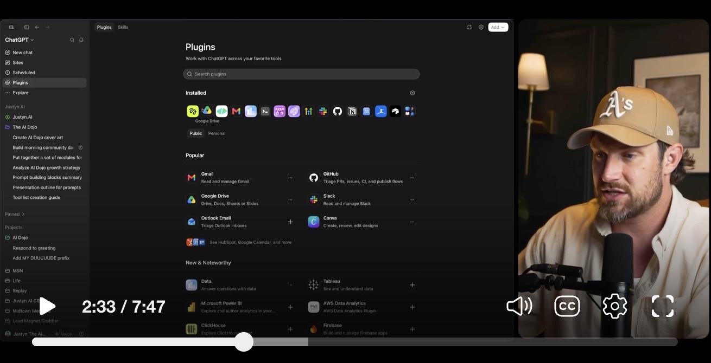711x363 pixels.
Task: Toggle closed captions in the video player
Action: pyautogui.click(x=567, y=307)
